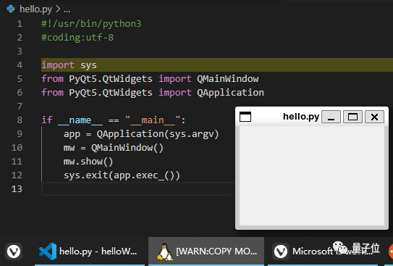Open the hello.py Qt window system menu icon
This screenshot has width=393, height=266.
pos(245,117)
